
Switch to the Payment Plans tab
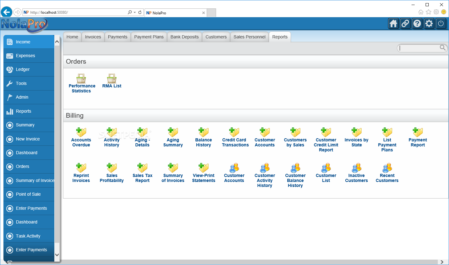pos(149,37)
